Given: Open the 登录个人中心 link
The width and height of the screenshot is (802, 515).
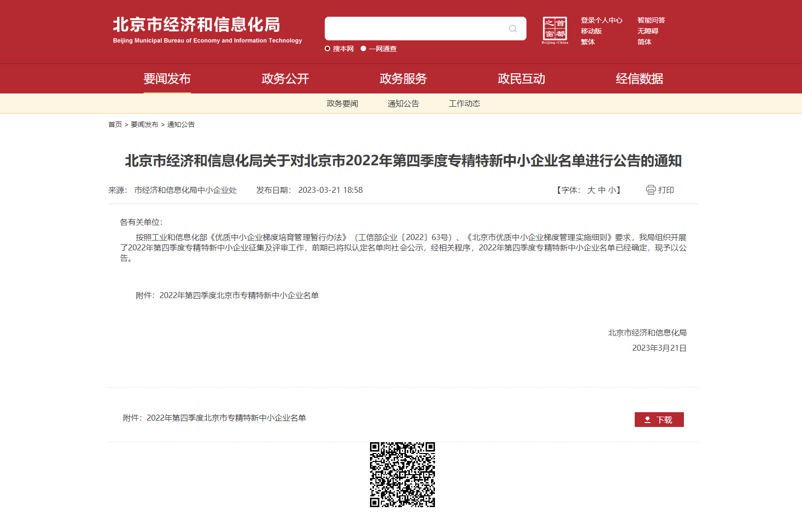Looking at the screenshot, I should click(601, 20).
